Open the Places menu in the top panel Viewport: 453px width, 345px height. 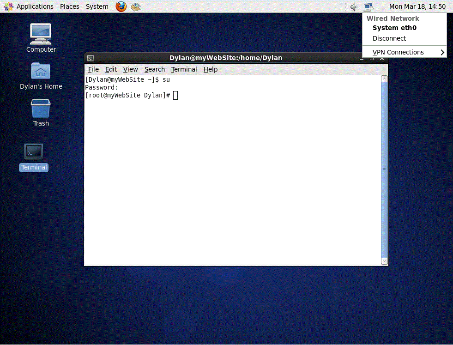click(69, 6)
